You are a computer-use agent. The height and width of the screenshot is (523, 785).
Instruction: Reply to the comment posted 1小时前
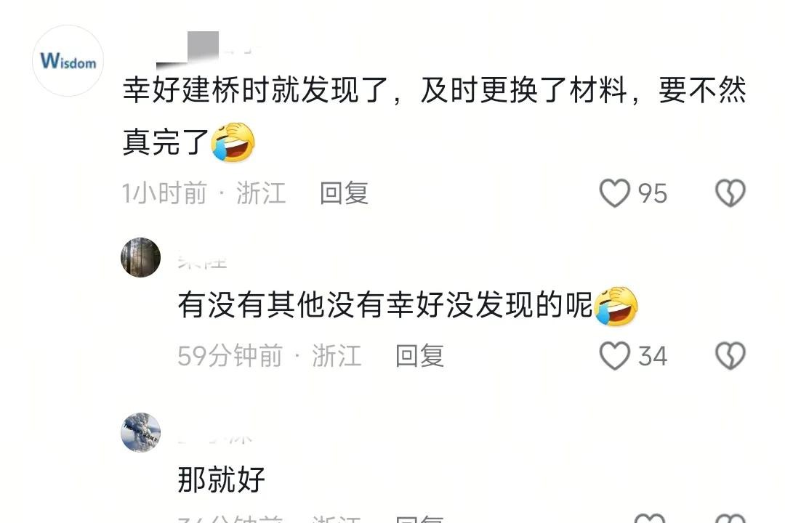click(344, 193)
